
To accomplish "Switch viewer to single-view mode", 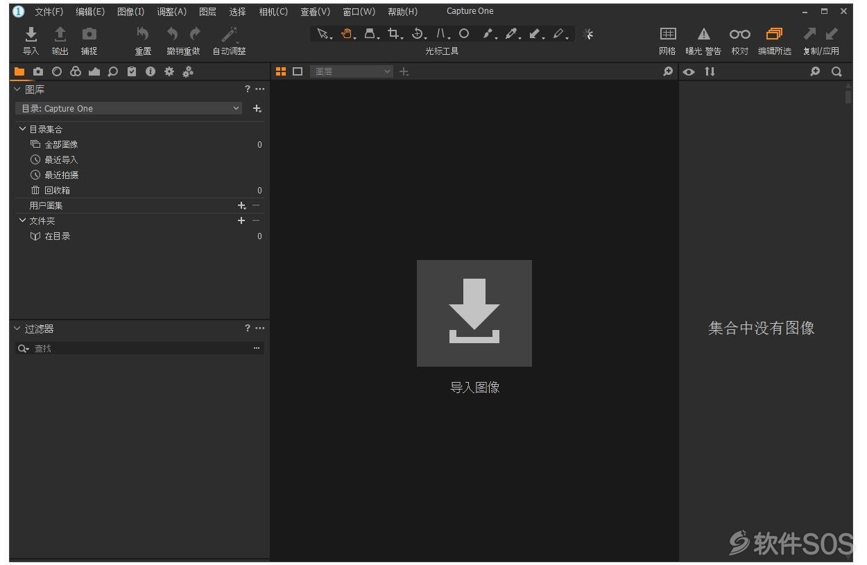I will click(298, 71).
